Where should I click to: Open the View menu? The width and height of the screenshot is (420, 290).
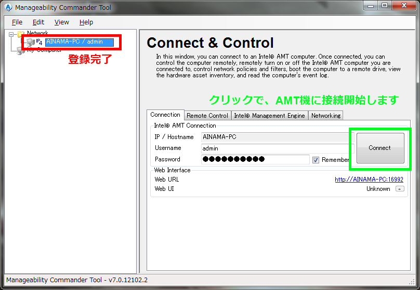62,22
